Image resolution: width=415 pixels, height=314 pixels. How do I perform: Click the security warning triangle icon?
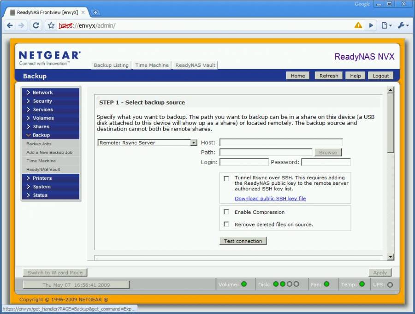coord(358,25)
